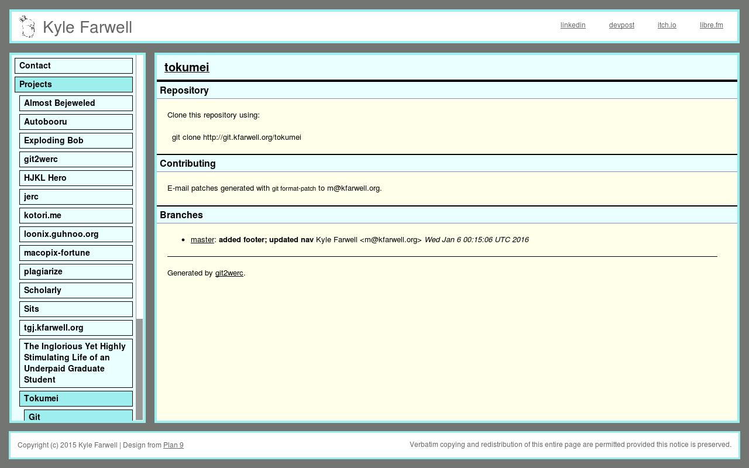
Task: Visit the itch.io header link
Action: [666, 25]
